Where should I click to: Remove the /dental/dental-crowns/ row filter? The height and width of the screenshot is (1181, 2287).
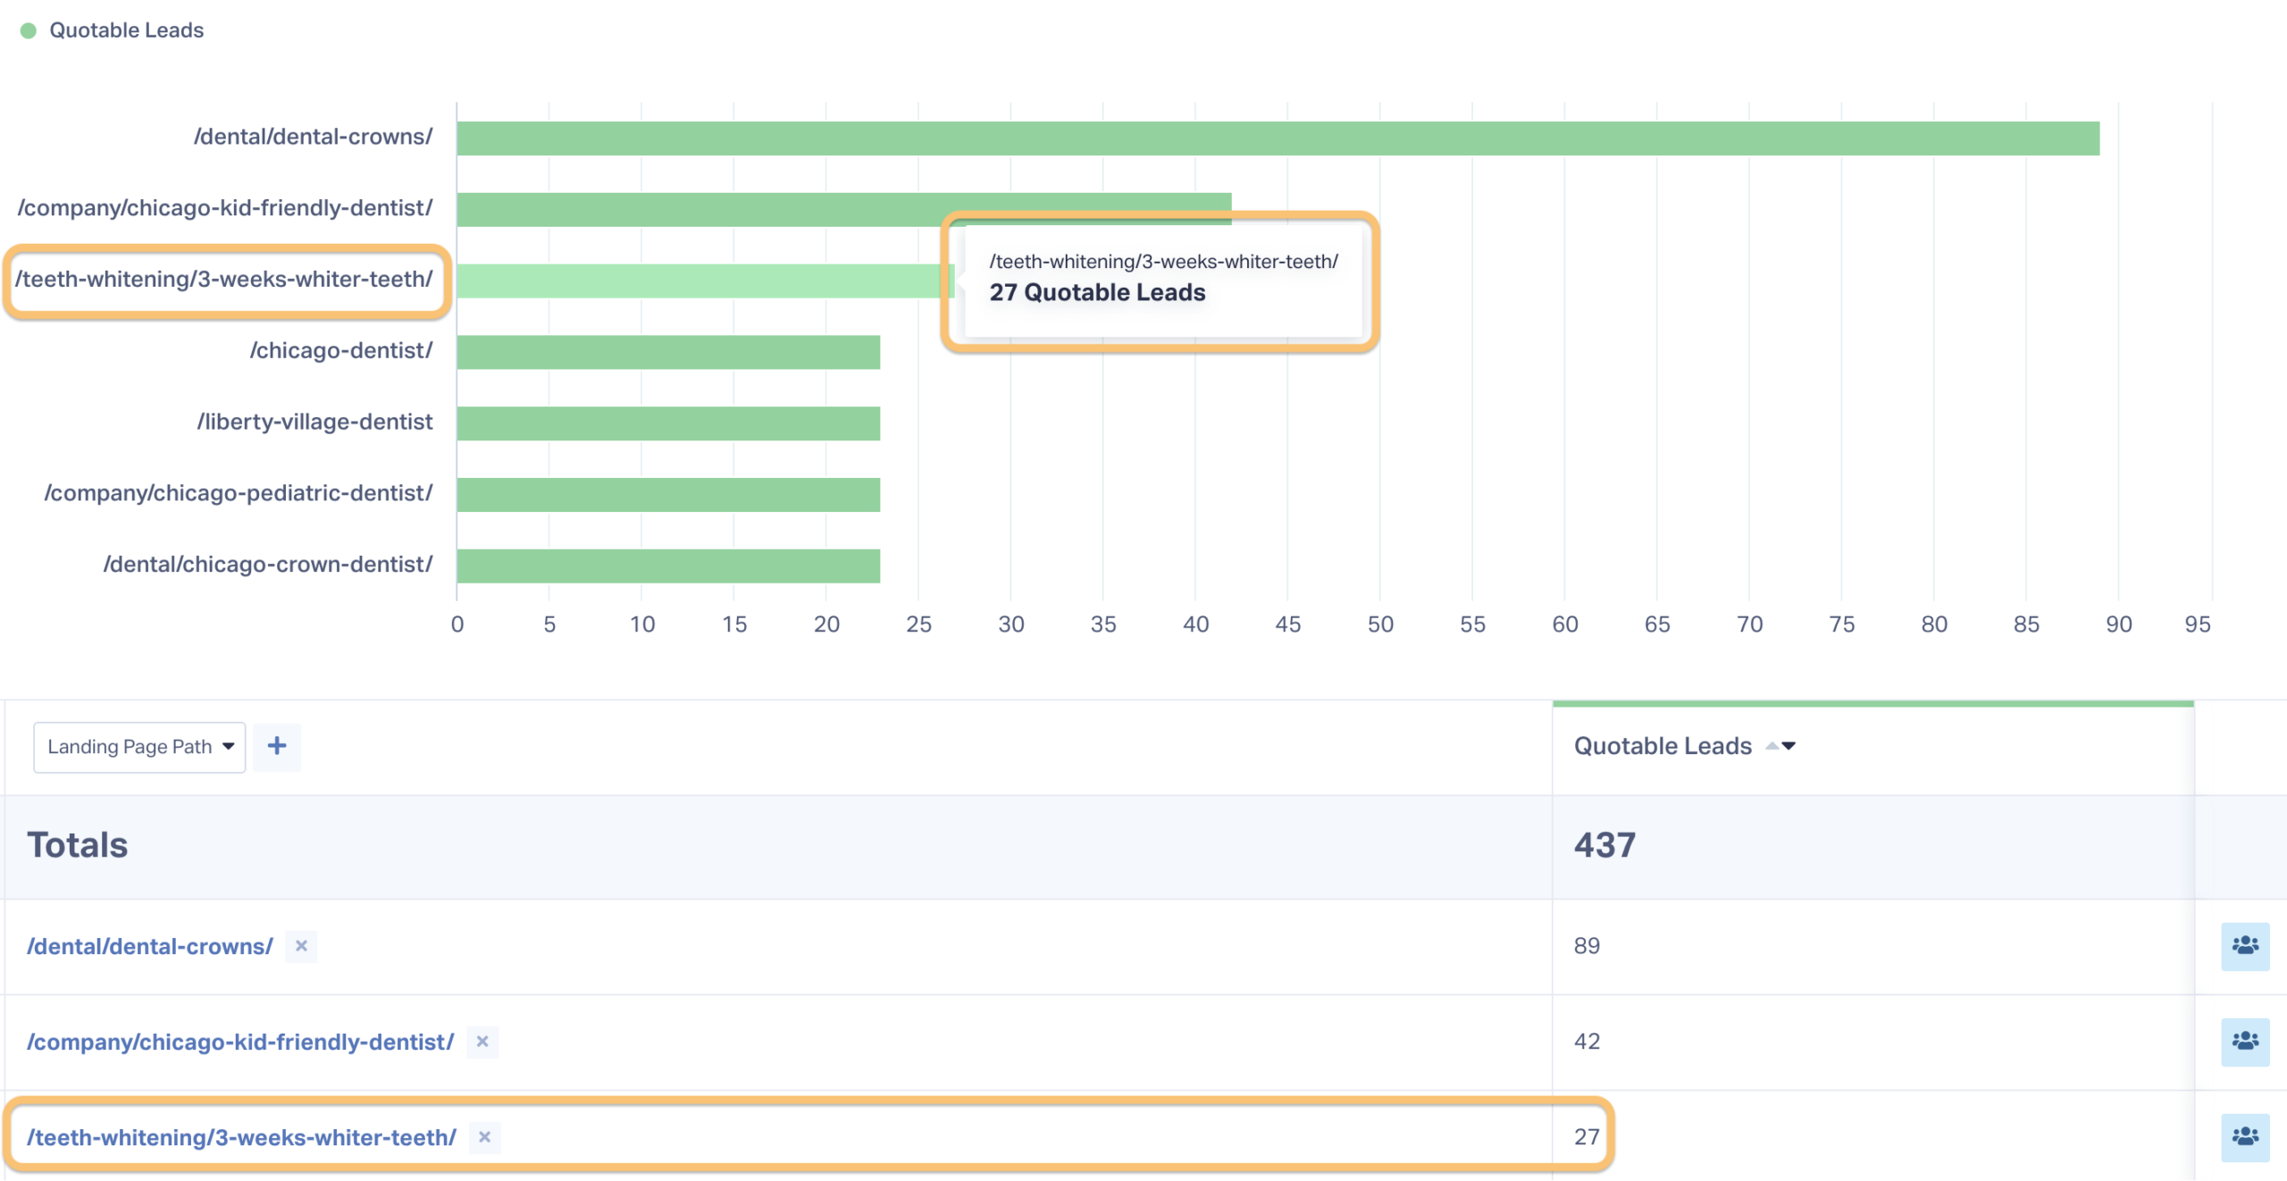coord(301,946)
